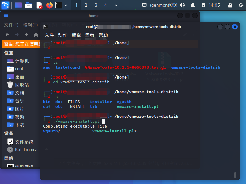
Task: Switch to workspace 3
Action: pyautogui.click(x=96, y=5)
